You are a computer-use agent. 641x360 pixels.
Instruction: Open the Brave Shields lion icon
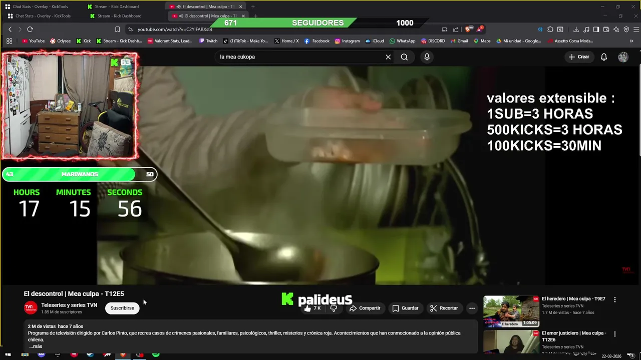[x=468, y=29]
